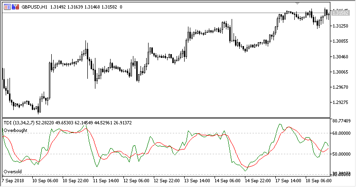Click the chart shift triangle marker
The width and height of the screenshot is (356, 187).
pos(298,3)
